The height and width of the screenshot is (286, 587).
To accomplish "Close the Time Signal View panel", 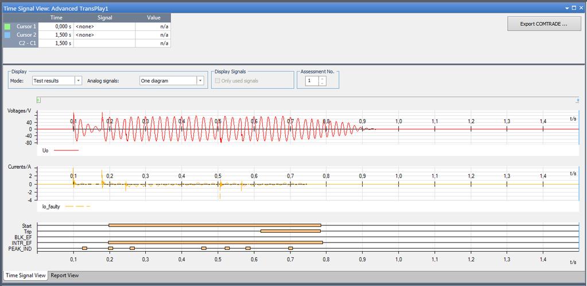I will pos(581,7).
